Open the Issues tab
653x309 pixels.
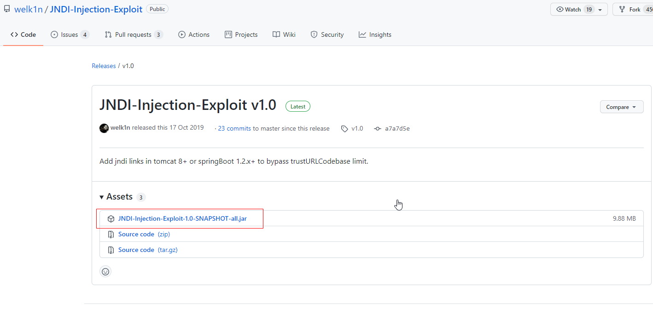70,34
